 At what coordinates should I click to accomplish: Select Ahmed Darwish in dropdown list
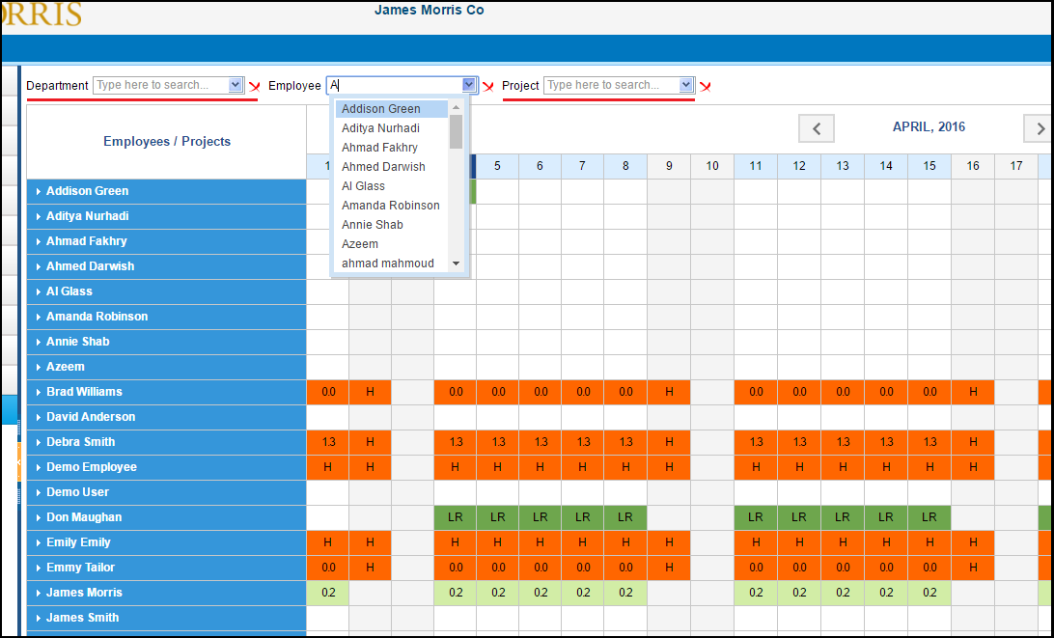[x=391, y=167]
